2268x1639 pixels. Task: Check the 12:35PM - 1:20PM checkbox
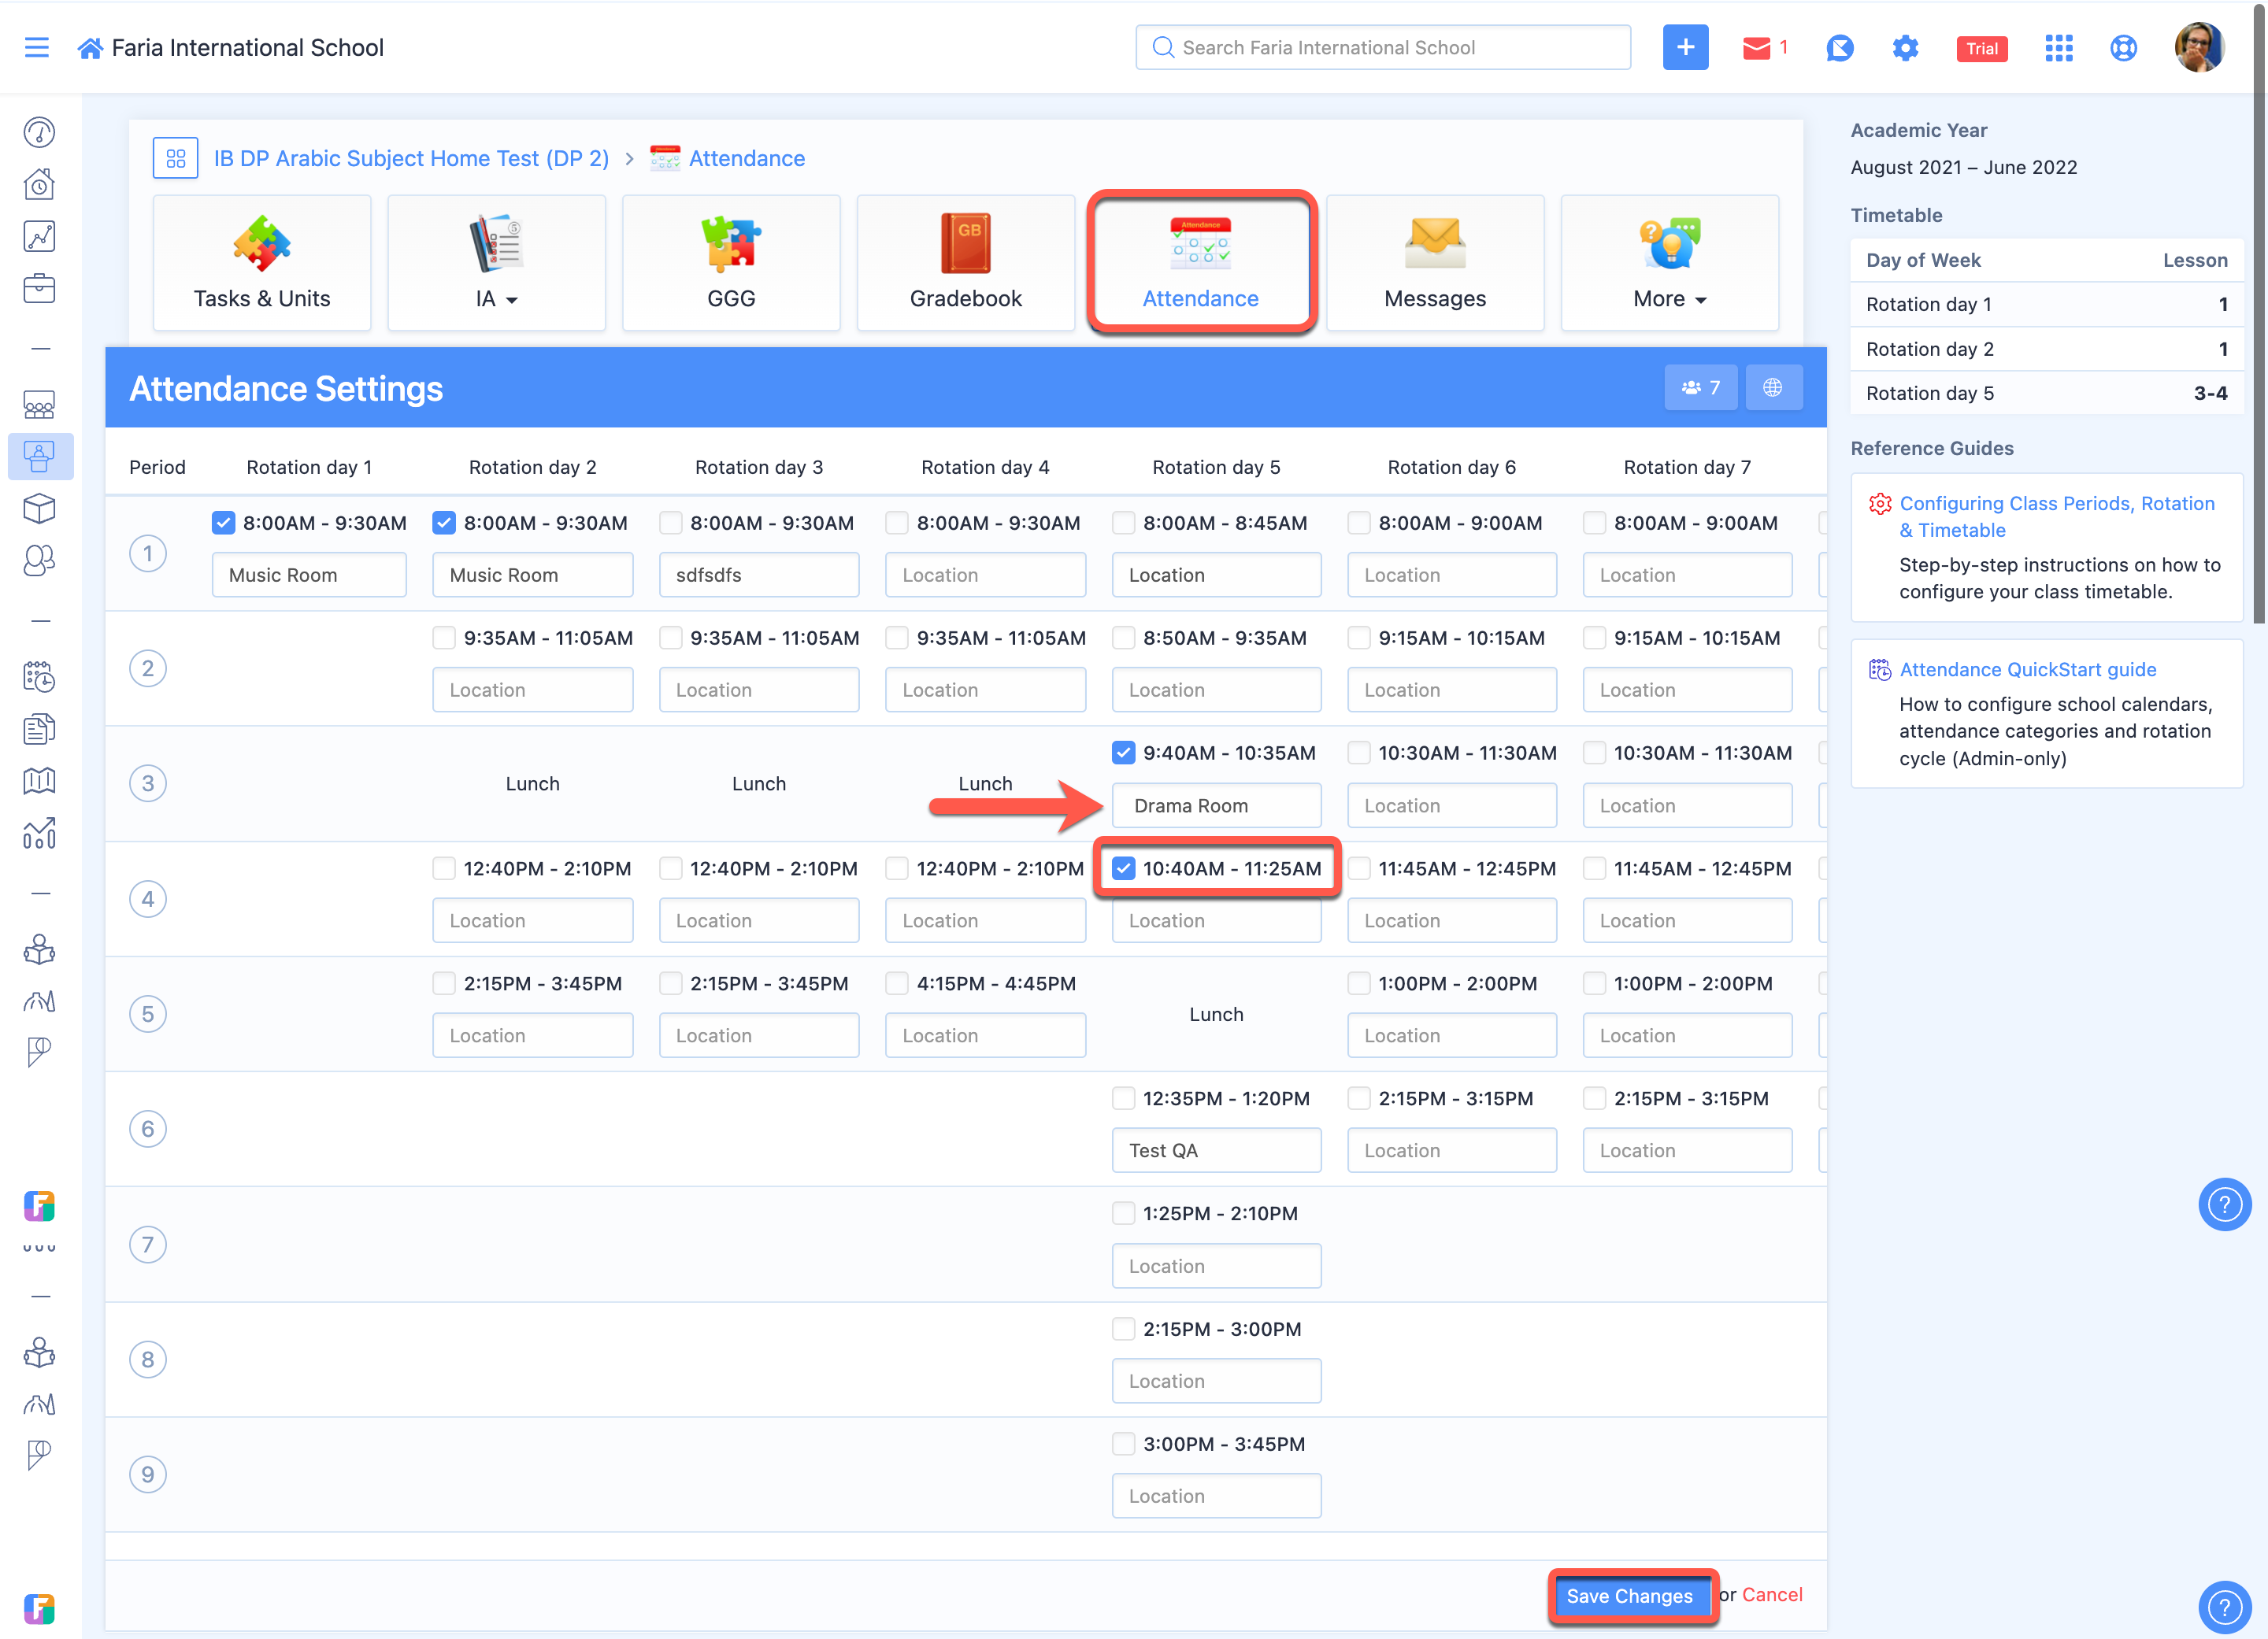pos(1124,1098)
